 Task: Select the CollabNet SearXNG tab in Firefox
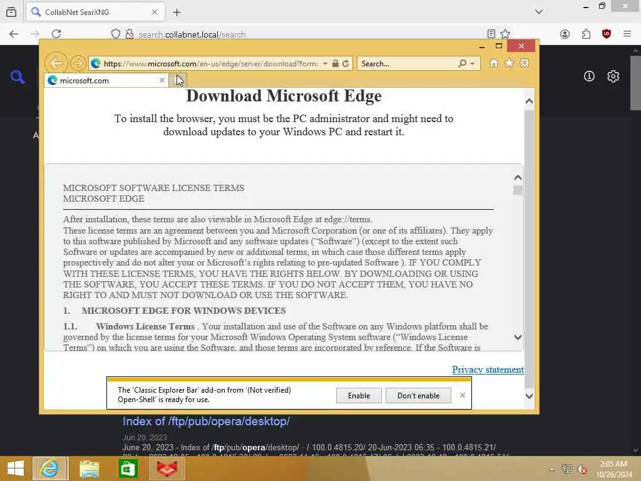95,13
